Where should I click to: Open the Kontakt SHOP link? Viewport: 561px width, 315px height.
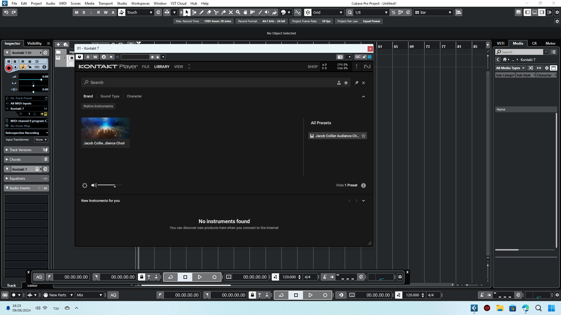(x=312, y=67)
